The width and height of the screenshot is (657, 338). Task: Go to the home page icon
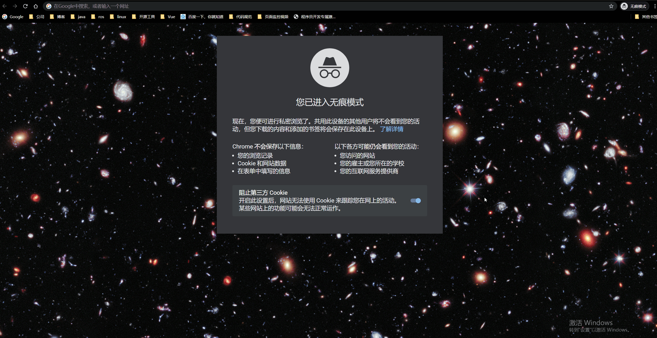click(x=36, y=6)
